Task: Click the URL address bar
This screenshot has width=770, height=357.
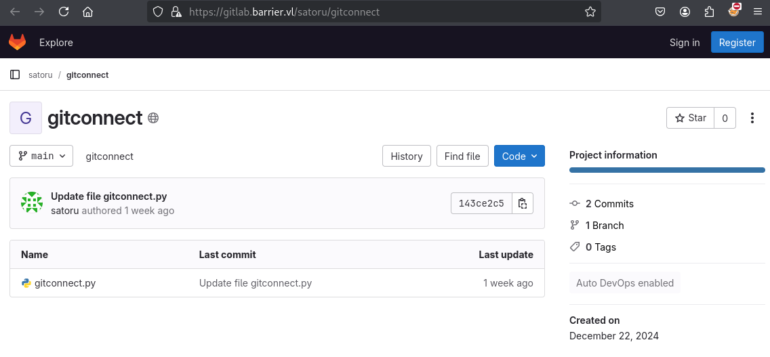Action: pos(374,12)
